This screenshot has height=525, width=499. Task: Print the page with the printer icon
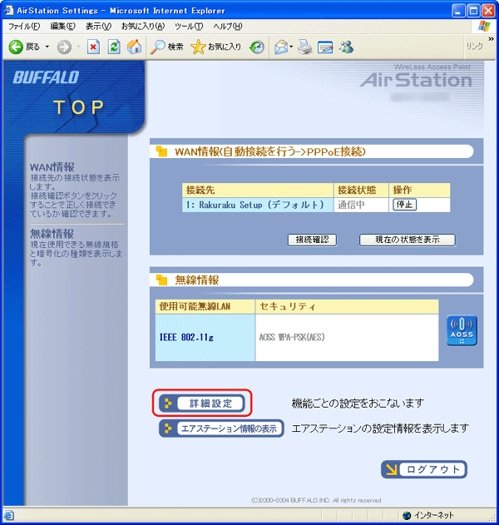pos(305,47)
